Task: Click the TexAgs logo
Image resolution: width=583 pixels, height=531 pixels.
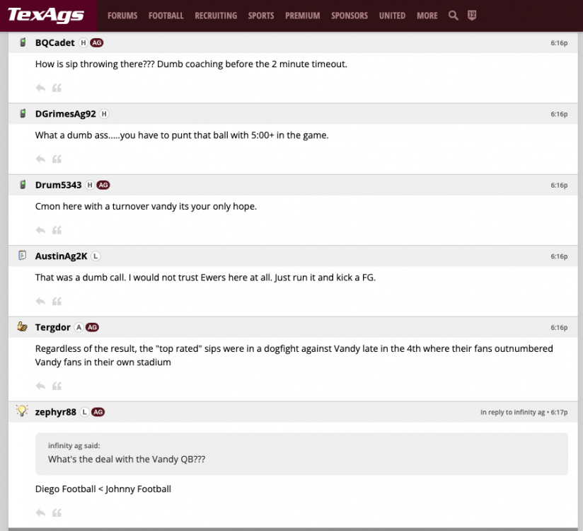Action: point(46,16)
